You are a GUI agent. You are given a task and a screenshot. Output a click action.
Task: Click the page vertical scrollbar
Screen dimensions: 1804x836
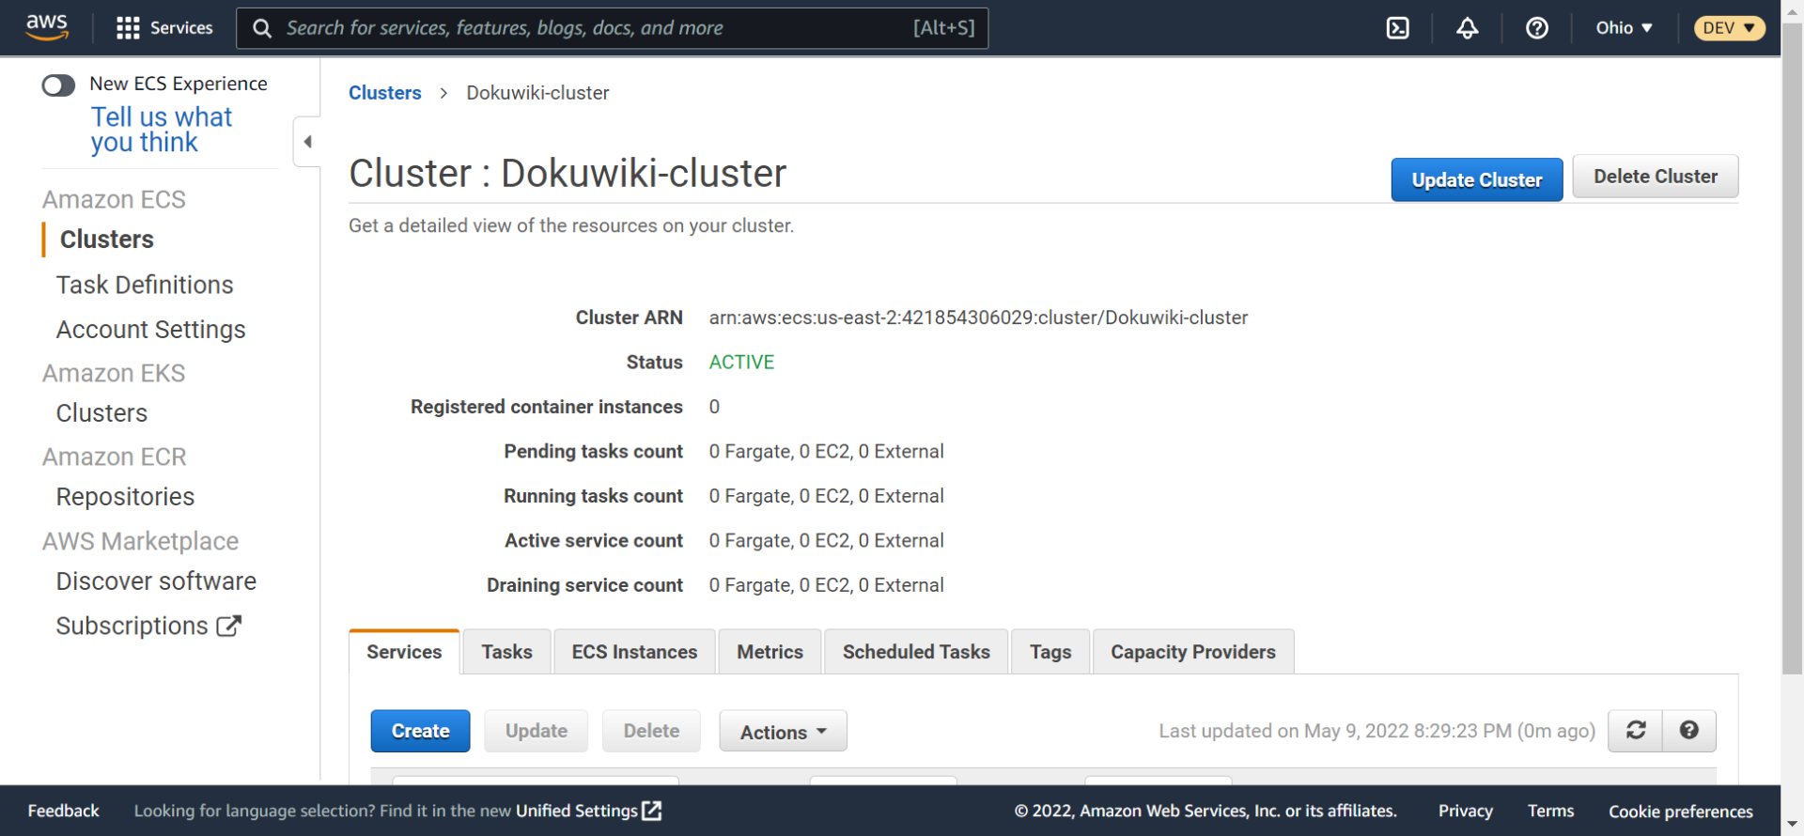1793,348
